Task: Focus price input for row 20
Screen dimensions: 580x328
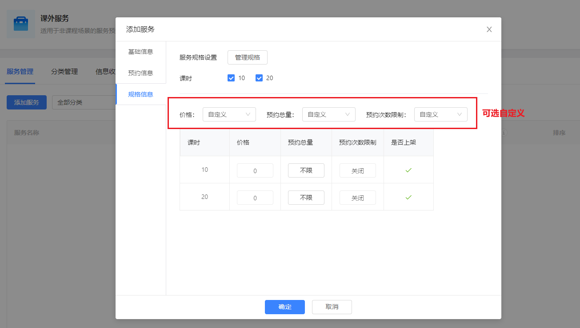Action: (255, 198)
